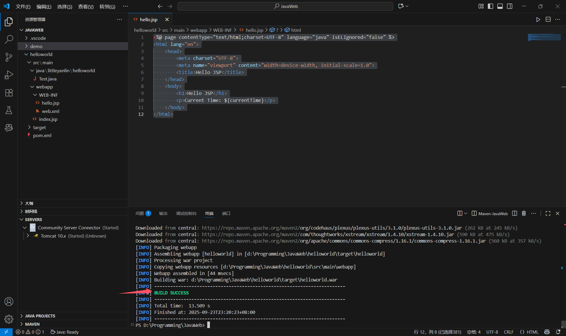
Task: Switch to the 输出 panel tab
Action: tap(163, 213)
